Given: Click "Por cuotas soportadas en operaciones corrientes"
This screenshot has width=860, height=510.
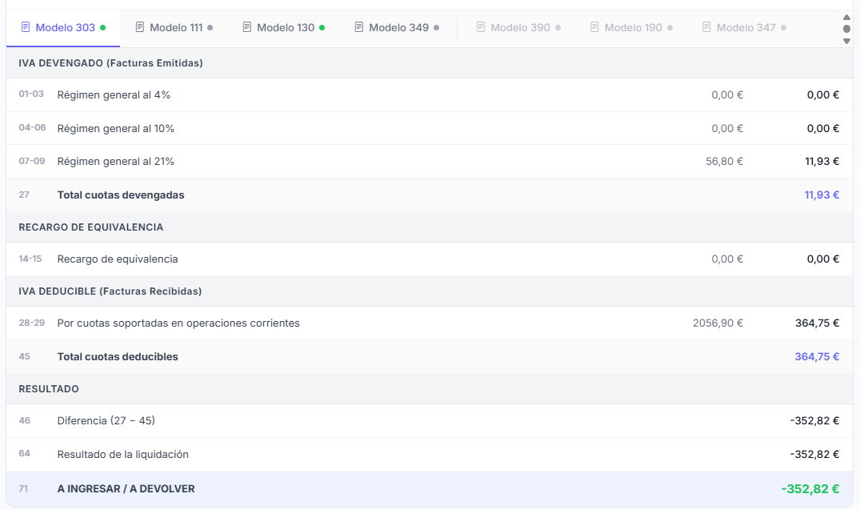Looking at the screenshot, I should pos(178,323).
